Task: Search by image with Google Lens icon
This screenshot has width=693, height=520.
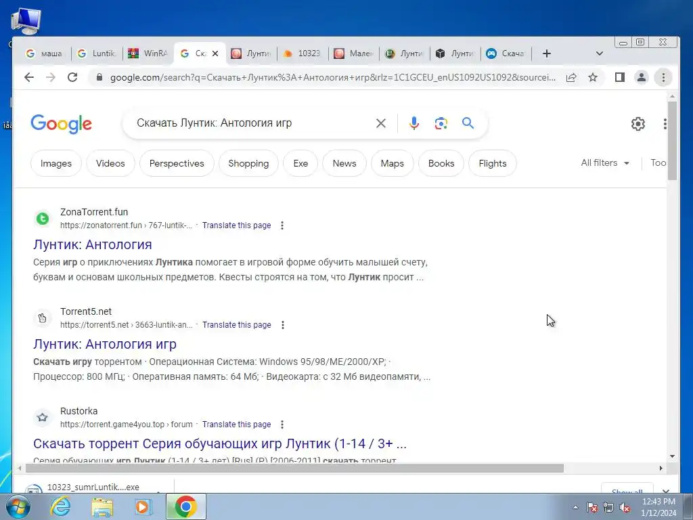Action: point(441,123)
